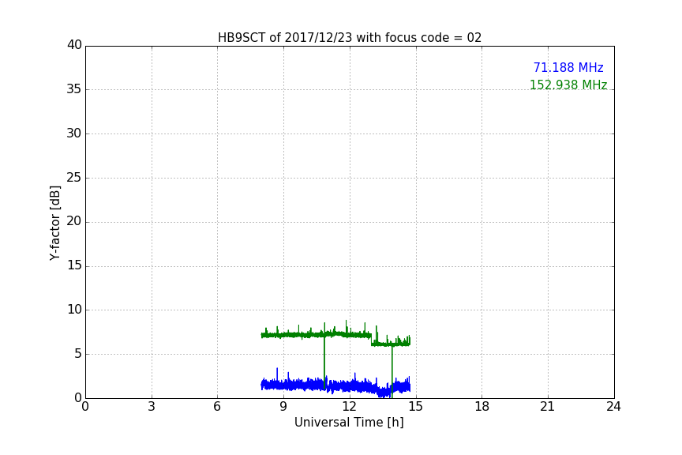Click the 'Universal Time [h]' axis label
This screenshot has height=455, width=682.
349,423
